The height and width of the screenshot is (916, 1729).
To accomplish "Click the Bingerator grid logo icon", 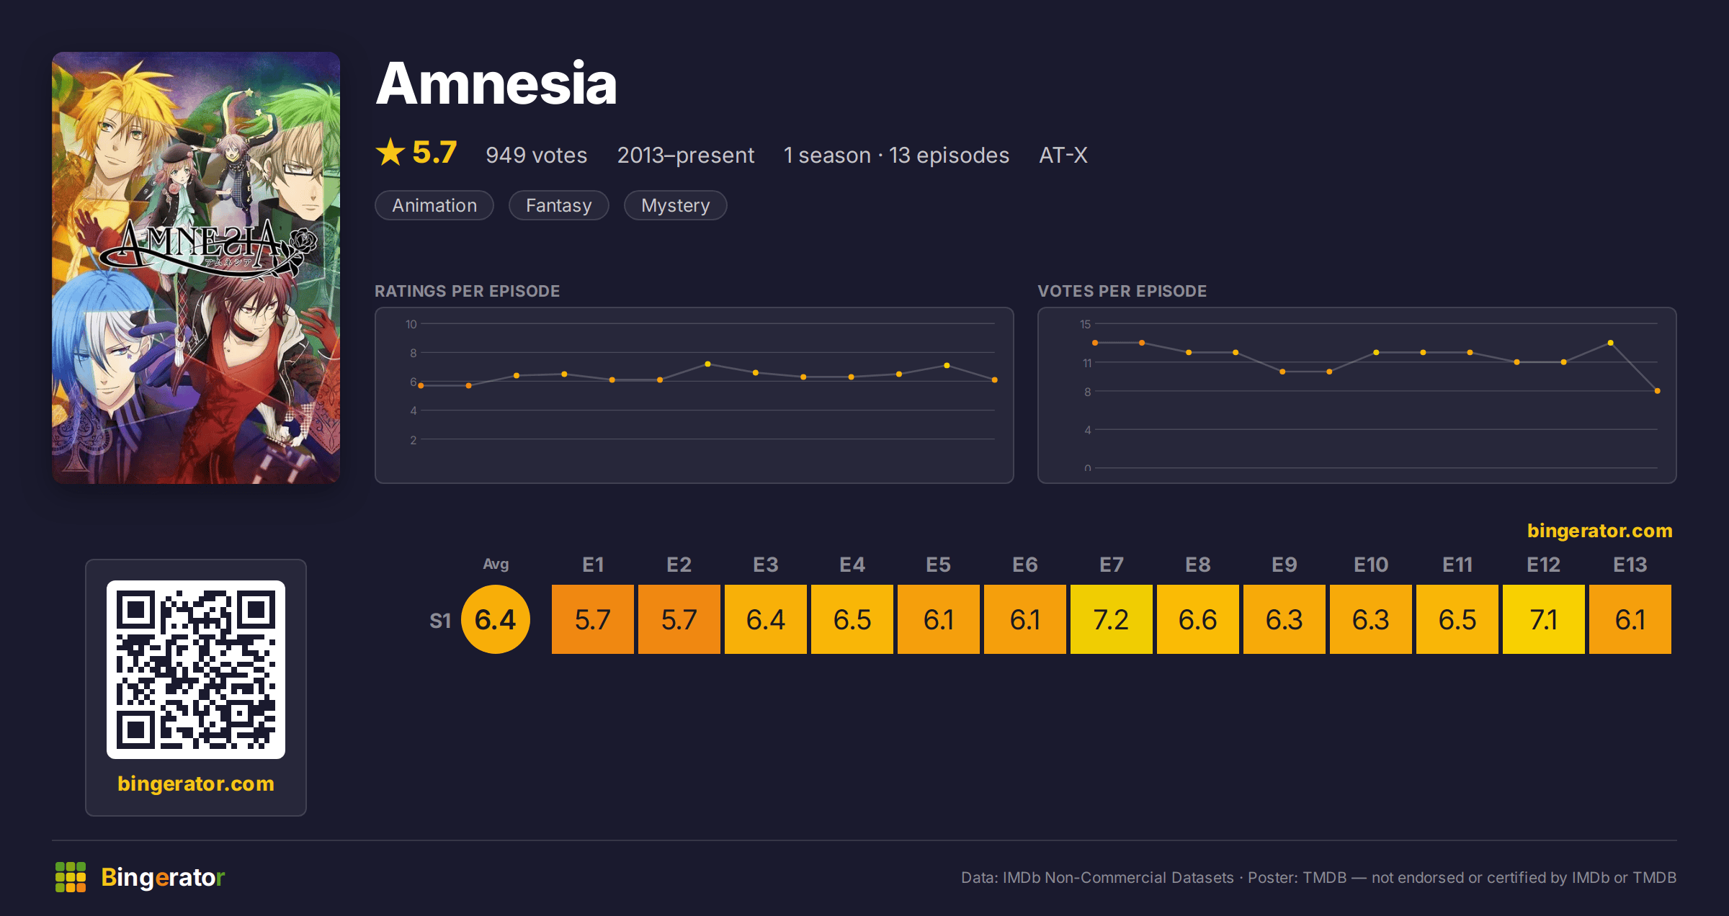I will (71, 877).
